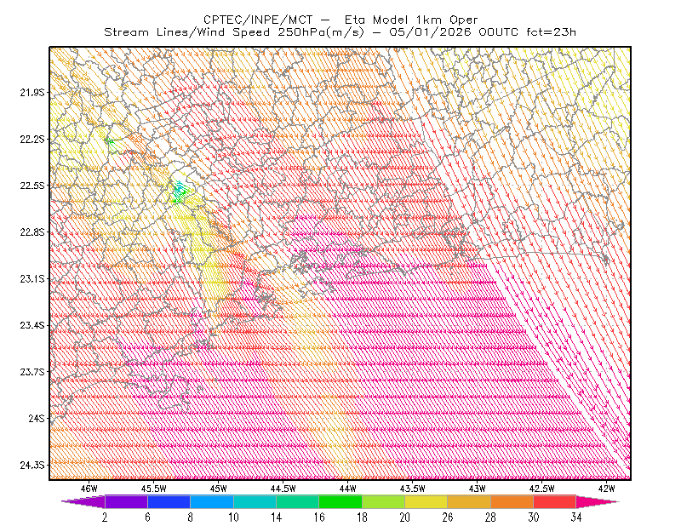This screenshot has height=526, width=681.
Task: Click the gold 26–28 legend segment
Action: click(x=469, y=501)
